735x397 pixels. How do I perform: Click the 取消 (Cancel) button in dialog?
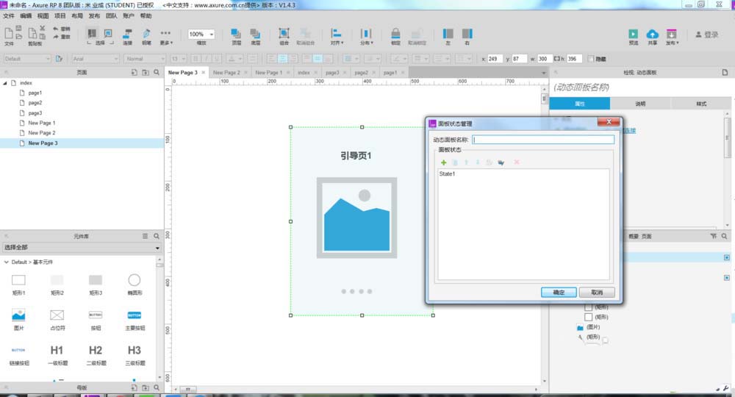click(x=596, y=293)
